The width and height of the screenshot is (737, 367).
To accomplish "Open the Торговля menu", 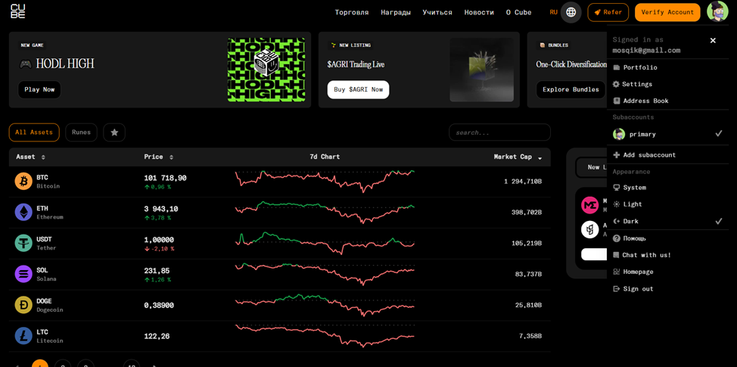I will (x=352, y=12).
